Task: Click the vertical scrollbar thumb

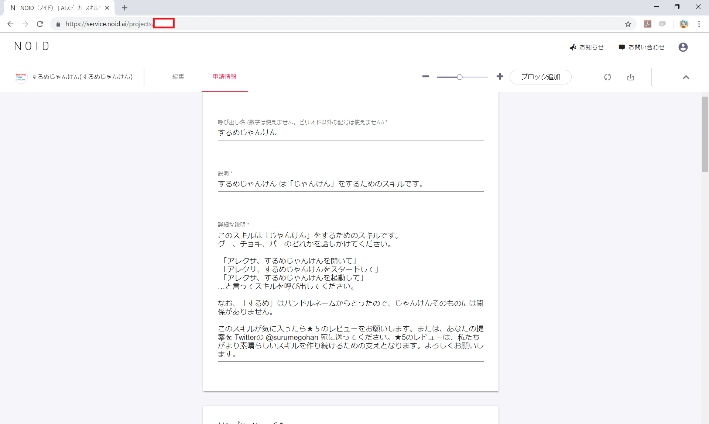Action: [x=705, y=134]
